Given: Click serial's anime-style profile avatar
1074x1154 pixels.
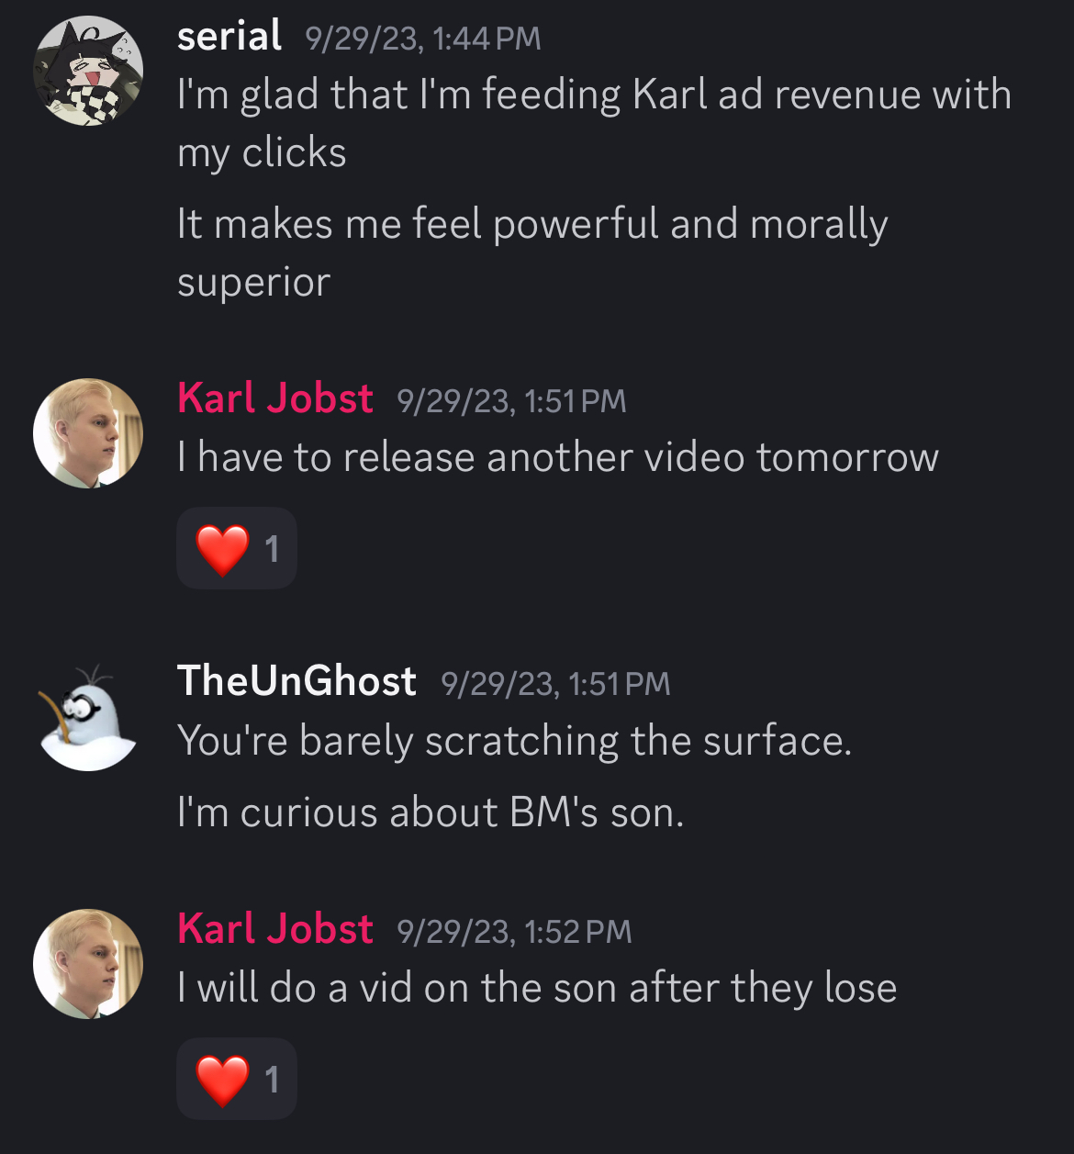Looking at the screenshot, I should click(x=88, y=71).
